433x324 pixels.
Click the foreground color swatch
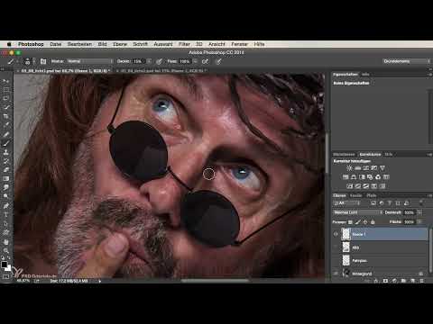click(x=5, y=265)
